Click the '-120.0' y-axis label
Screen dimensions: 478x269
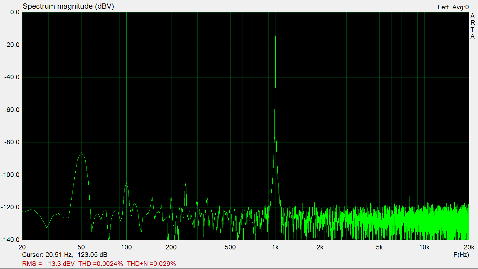click(10, 207)
